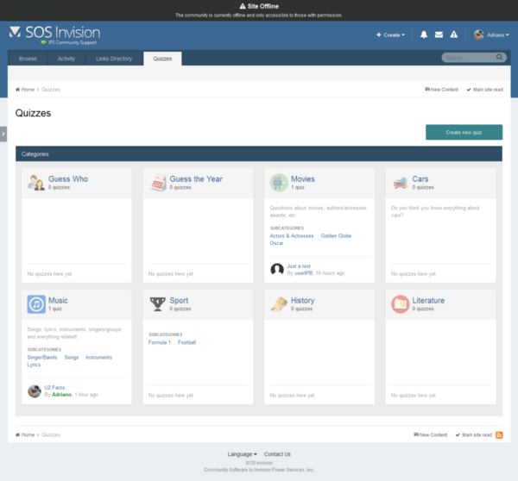Click the Guess Who category icon
Viewport: 518px width, 481px height.
tap(36, 183)
